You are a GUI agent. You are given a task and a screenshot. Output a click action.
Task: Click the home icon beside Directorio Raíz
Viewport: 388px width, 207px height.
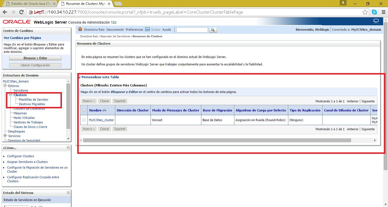tap(80, 29)
